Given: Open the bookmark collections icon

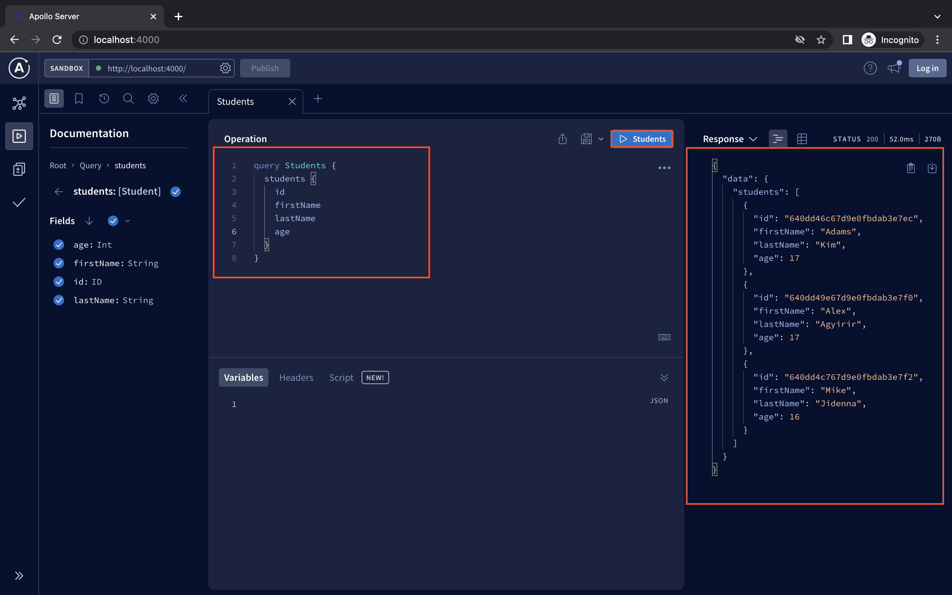Looking at the screenshot, I should [79, 99].
